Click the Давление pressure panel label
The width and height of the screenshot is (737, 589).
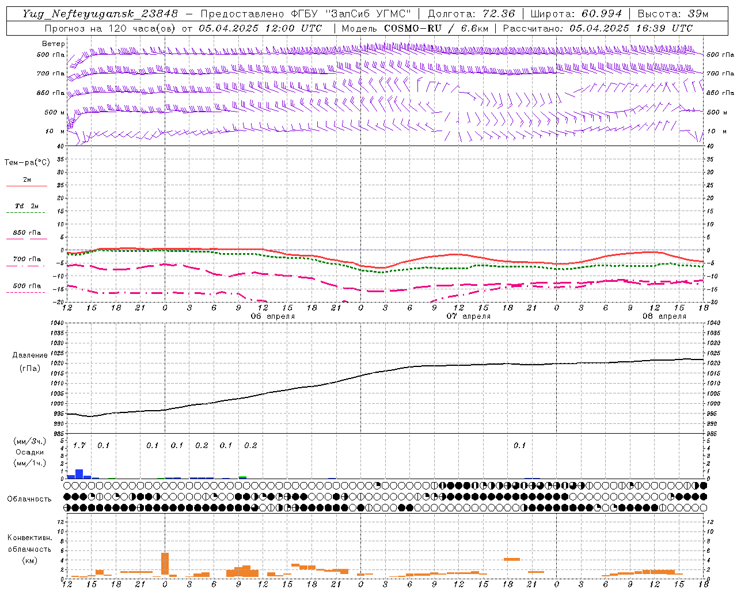pos(30,355)
